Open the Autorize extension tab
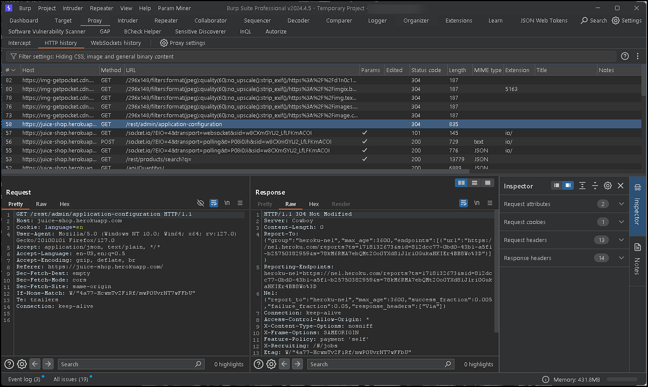 (276, 31)
